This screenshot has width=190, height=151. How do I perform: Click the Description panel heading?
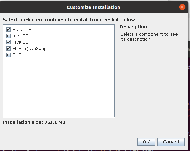[x=133, y=27]
